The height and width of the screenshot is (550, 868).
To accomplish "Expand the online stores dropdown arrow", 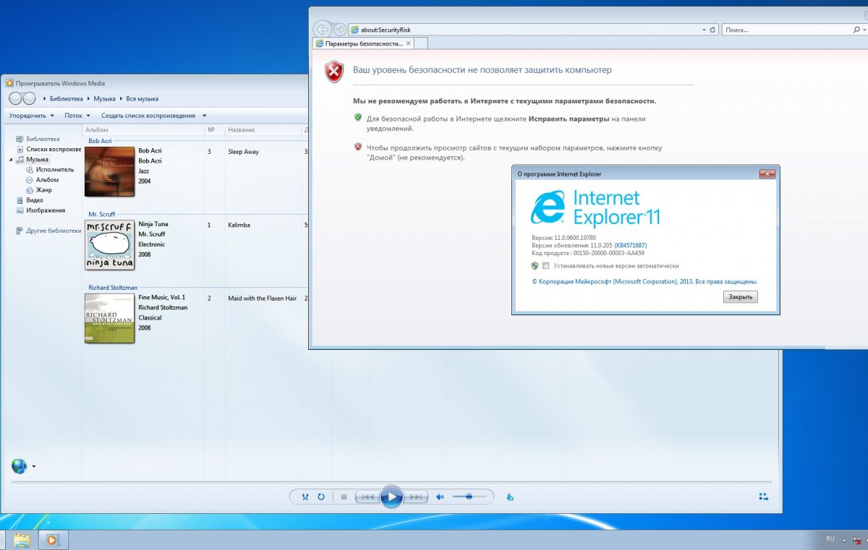I will point(33,467).
